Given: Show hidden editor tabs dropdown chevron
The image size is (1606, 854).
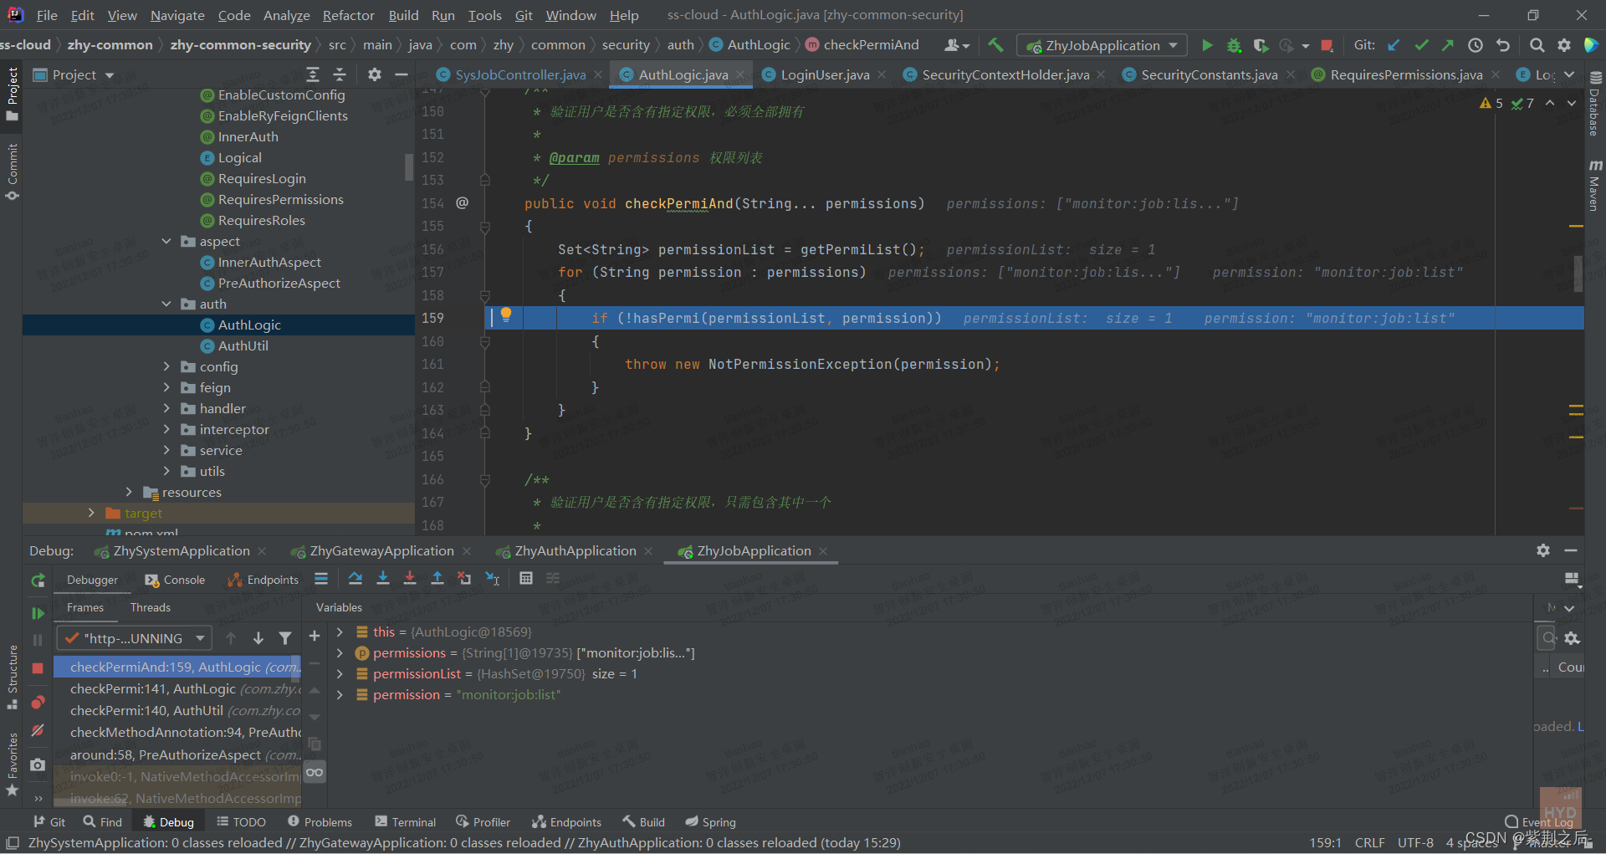Looking at the screenshot, I should coord(1569,74).
